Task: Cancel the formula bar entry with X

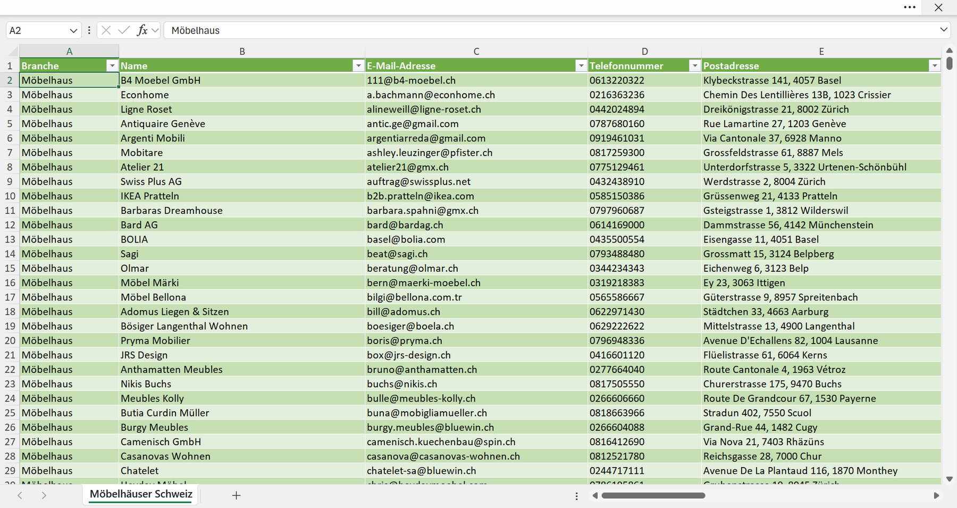Action: [106, 30]
